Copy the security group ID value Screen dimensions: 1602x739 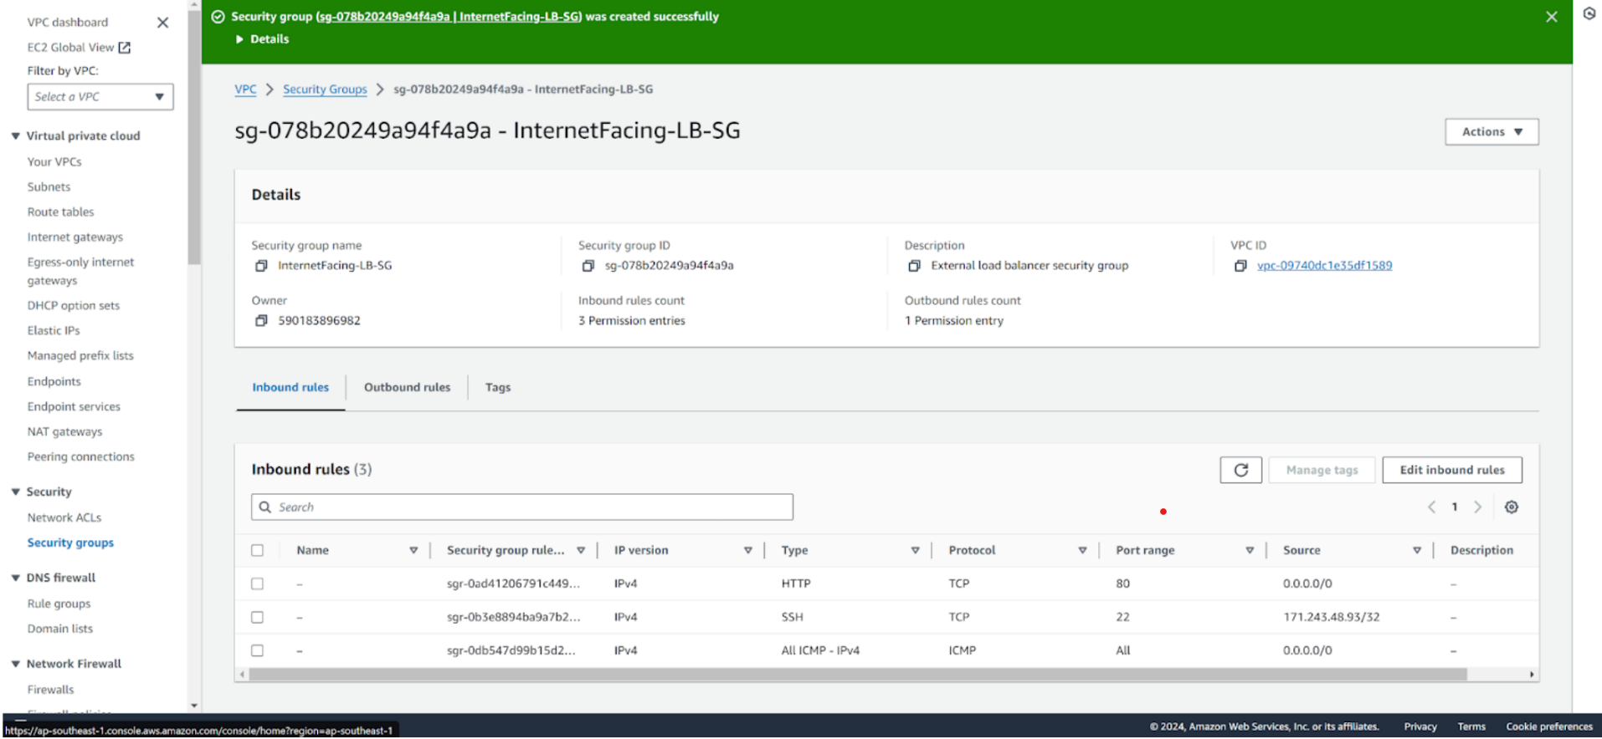click(588, 266)
